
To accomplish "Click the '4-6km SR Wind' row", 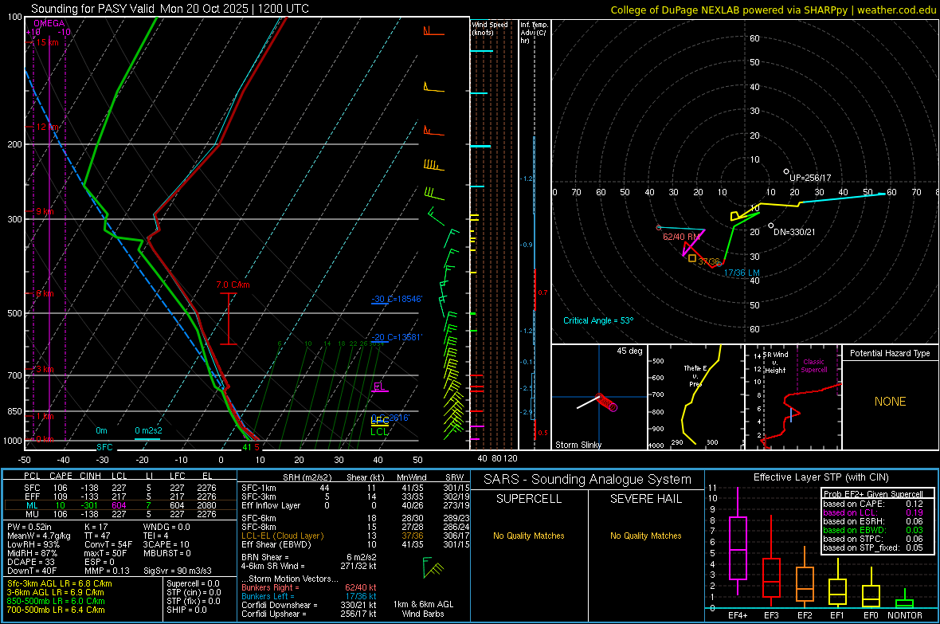I will pos(309,566).
